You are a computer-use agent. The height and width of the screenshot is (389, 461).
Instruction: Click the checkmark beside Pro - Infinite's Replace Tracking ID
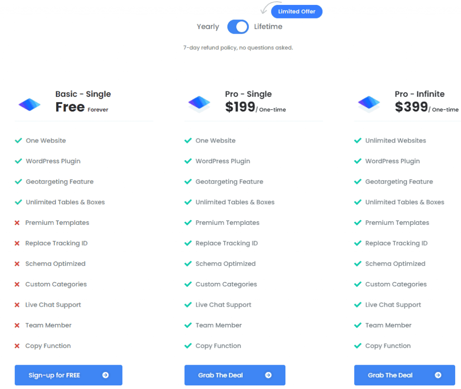point(358,243)
